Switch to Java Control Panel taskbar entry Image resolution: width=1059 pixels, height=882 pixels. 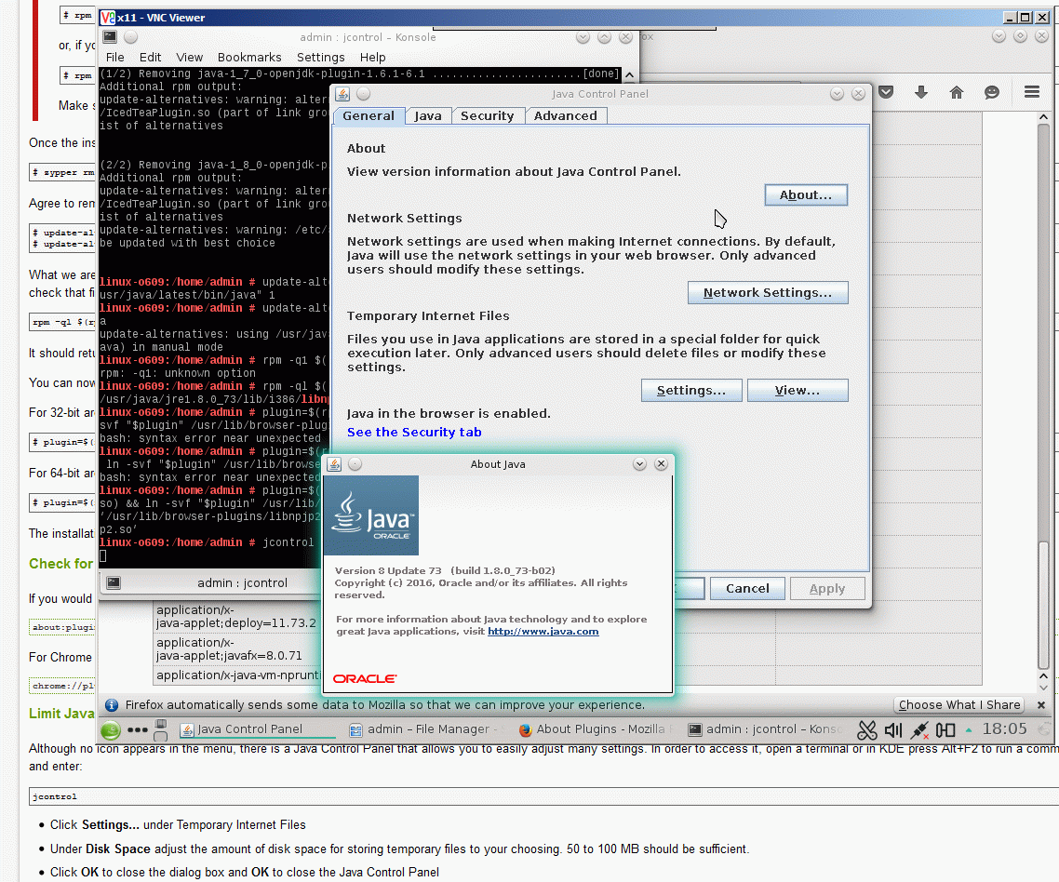257,729
